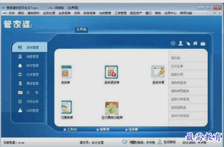Select 进货管理 in the sidebar
The image size is (224, 147).
pyautogui.click(x=30, y=47)
